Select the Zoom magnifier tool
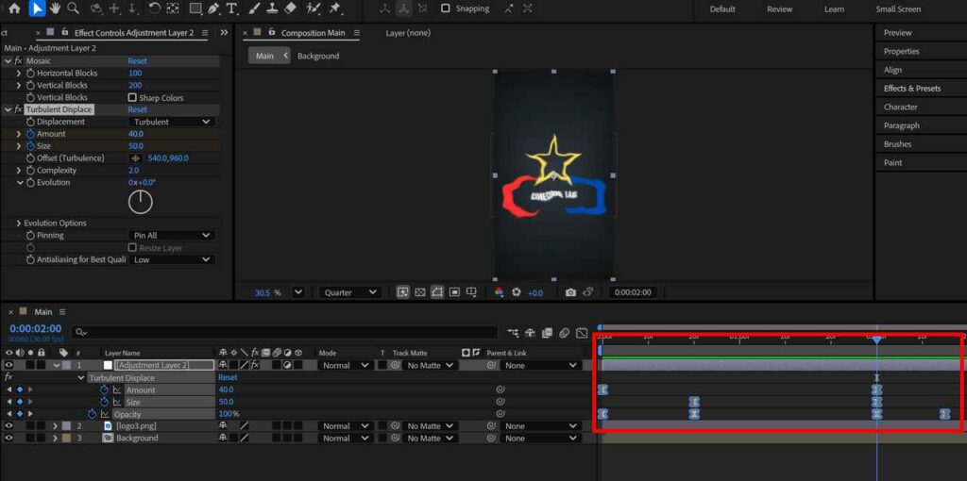The width and height of the screenshot is (967, 481). [73, 8]
